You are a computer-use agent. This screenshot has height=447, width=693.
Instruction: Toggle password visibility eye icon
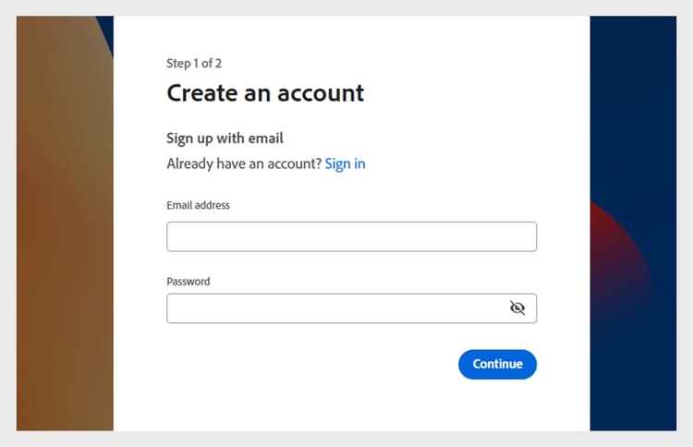(x=517, y=308)
